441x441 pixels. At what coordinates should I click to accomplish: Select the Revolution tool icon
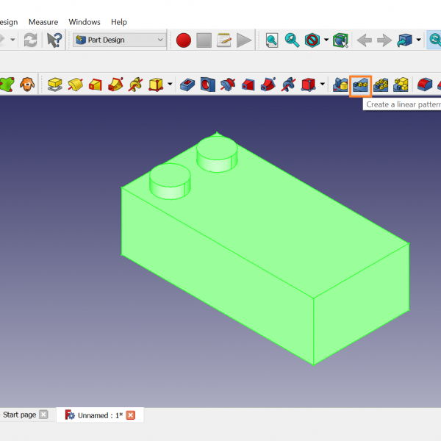tap(75, 85)
